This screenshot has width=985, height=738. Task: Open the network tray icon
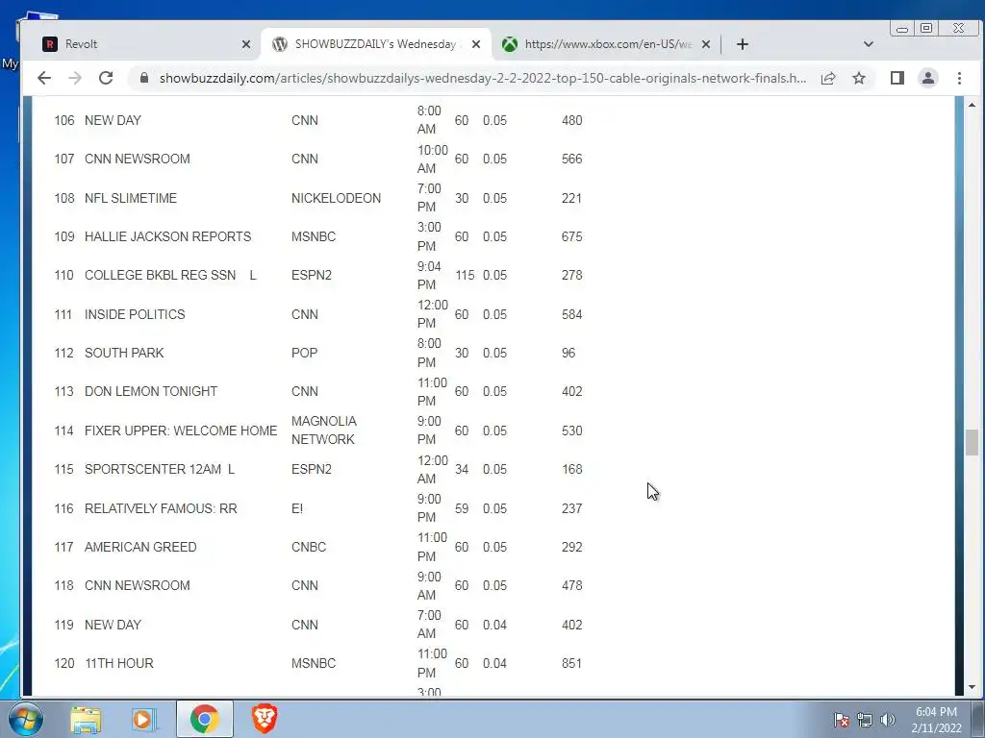click(865, 720)
